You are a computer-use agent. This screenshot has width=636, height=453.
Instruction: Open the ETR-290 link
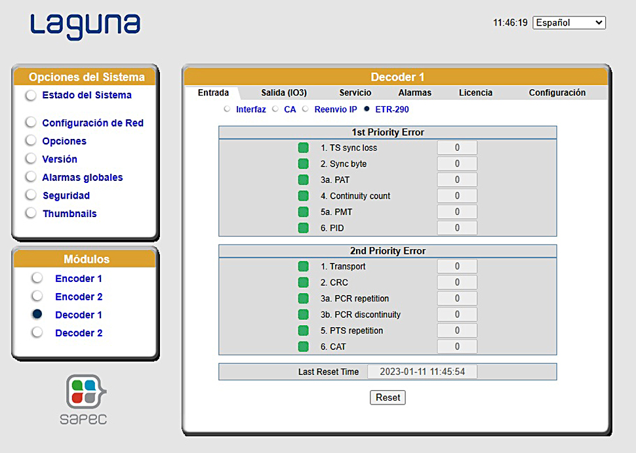click(392, 109)
